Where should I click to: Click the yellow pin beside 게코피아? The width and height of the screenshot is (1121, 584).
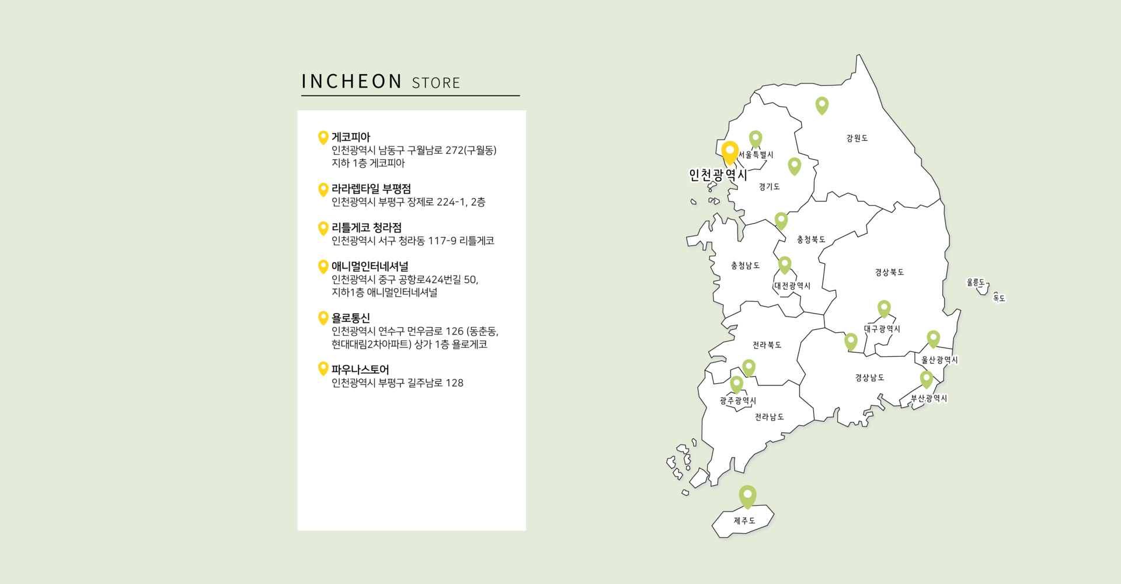point(323,138)
